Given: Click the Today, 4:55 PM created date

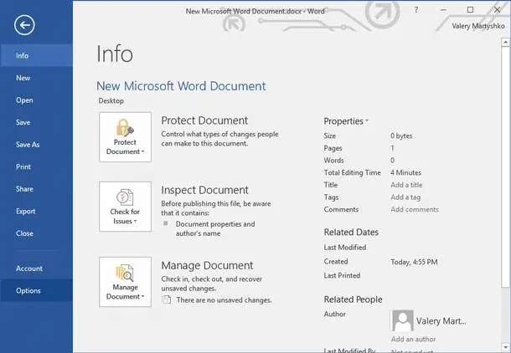Looking at the screenshot, I should (414, 262).
